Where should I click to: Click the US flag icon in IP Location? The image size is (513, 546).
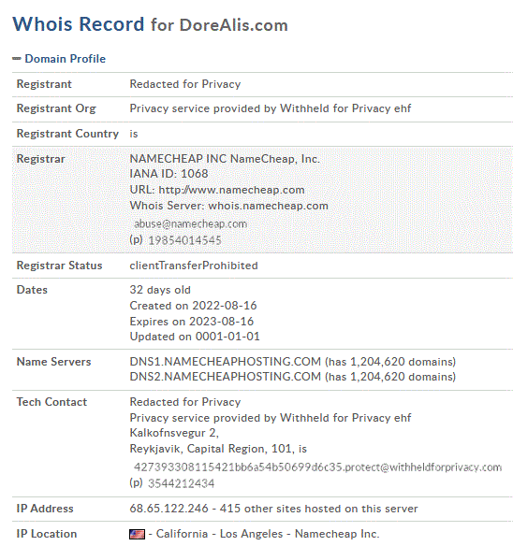click(x=137, y=534)
